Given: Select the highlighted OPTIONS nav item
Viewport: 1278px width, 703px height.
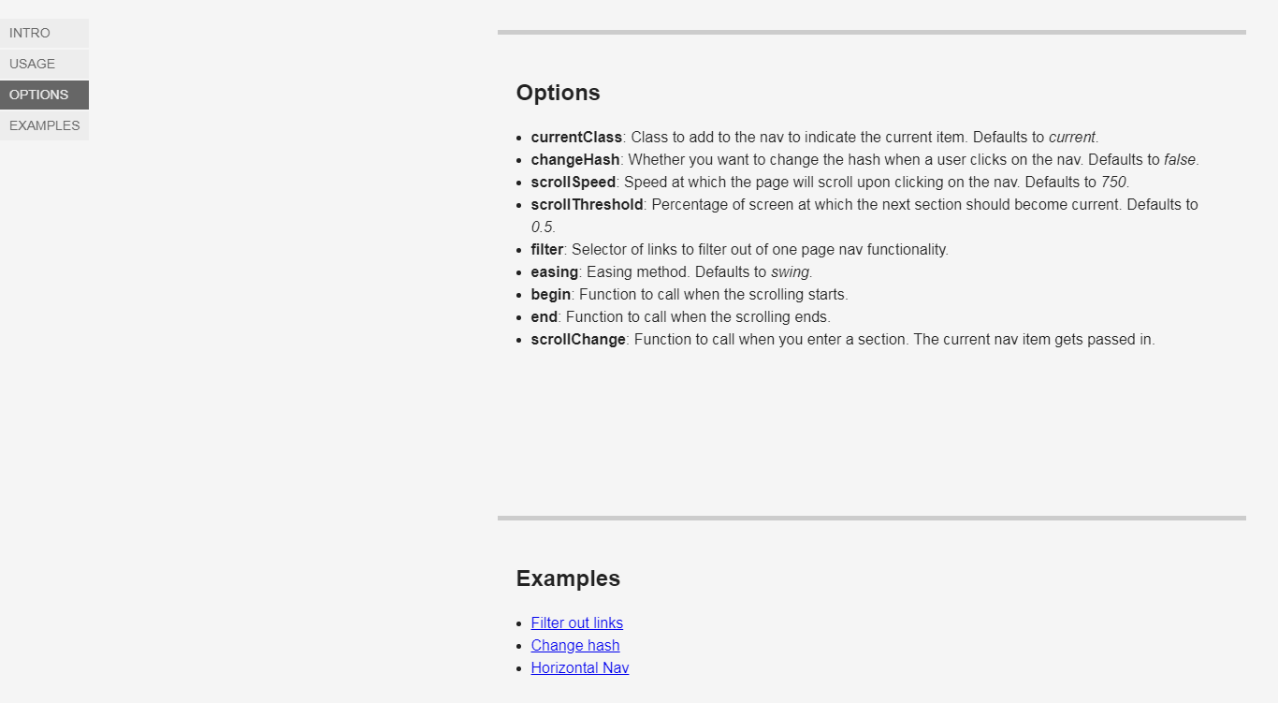Looking at the screenshot, I should [44, 95].
